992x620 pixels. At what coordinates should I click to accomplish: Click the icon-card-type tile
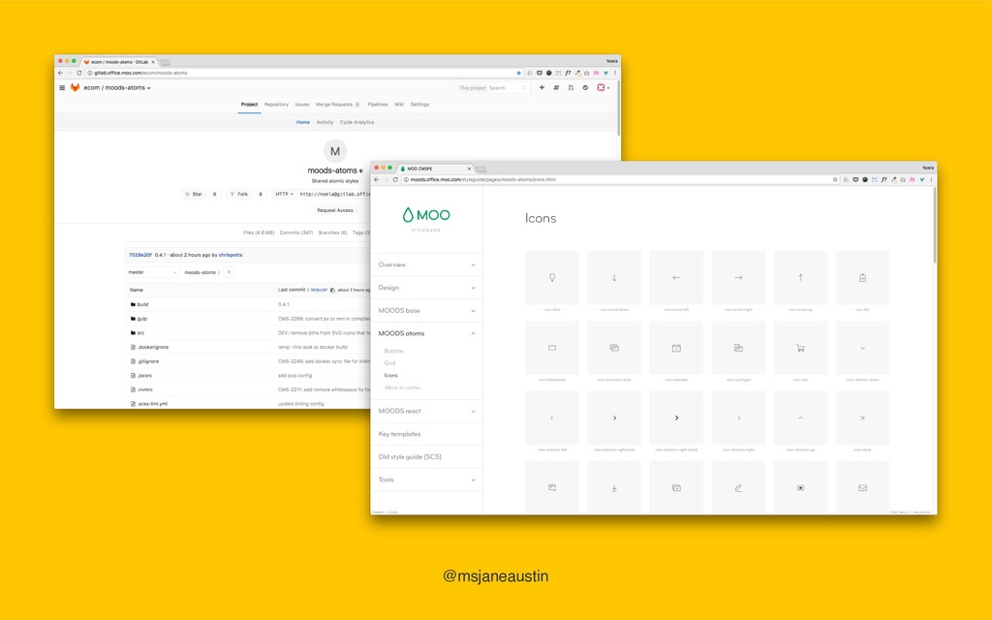click(738, 348)
